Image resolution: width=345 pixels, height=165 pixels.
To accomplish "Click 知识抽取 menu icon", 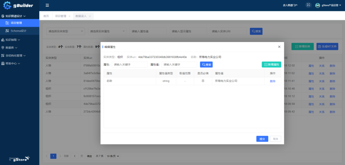I will tap(3, 40).
